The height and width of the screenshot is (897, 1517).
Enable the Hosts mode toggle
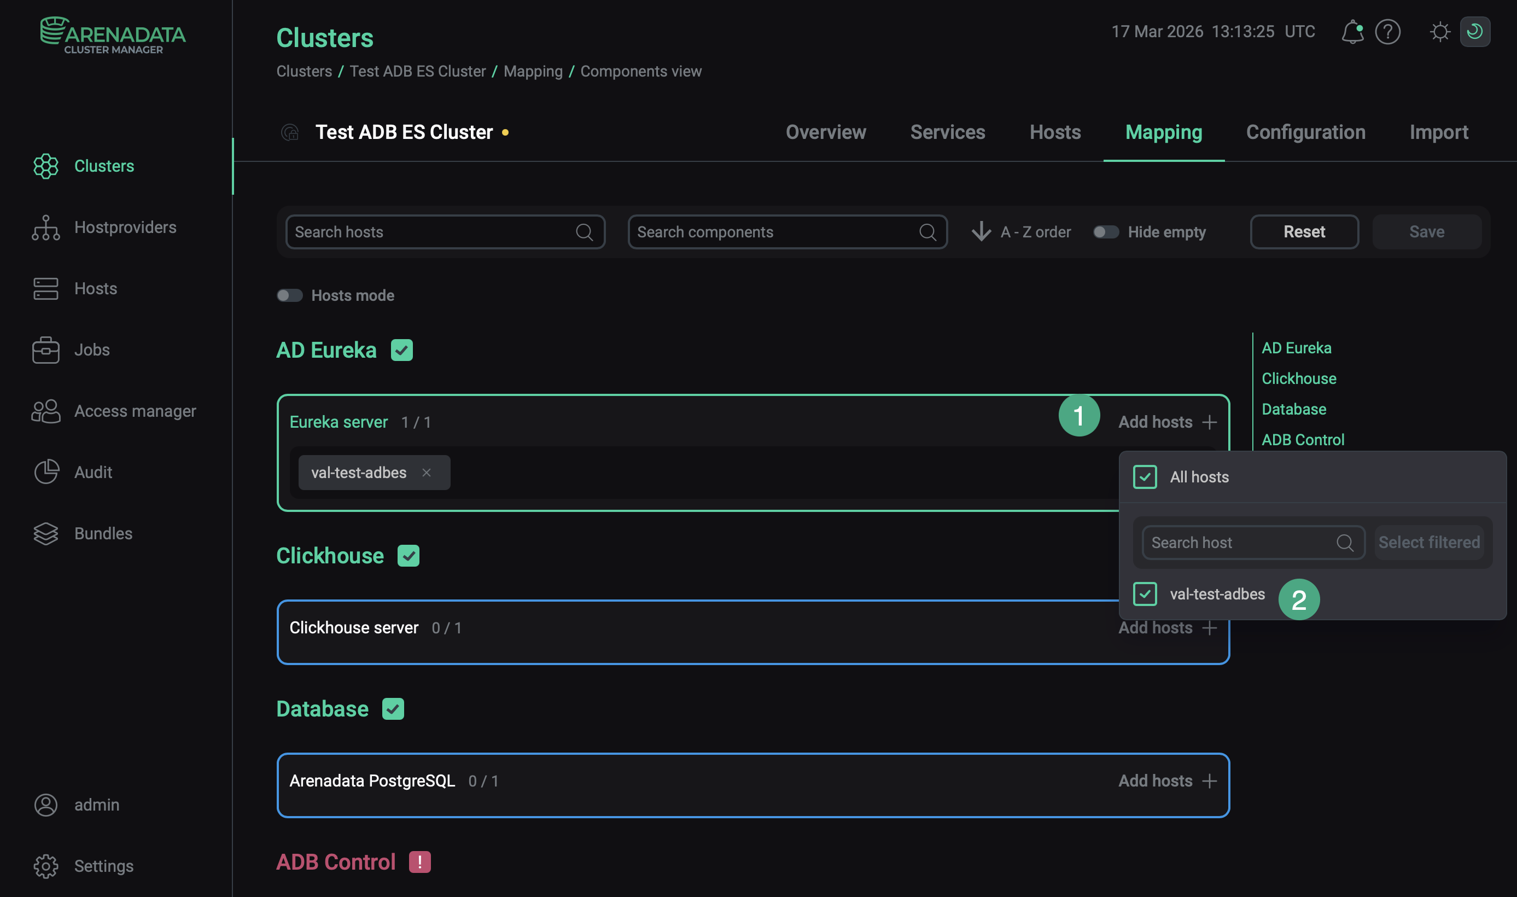[x=289, y=295]
